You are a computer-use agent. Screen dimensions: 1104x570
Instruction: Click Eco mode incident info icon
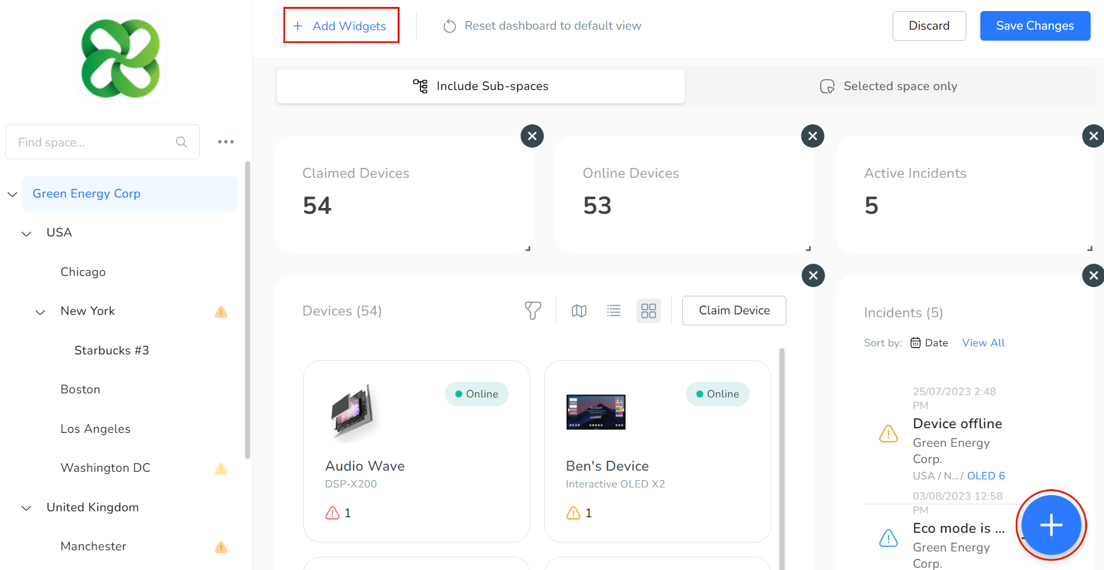(889, 538)
